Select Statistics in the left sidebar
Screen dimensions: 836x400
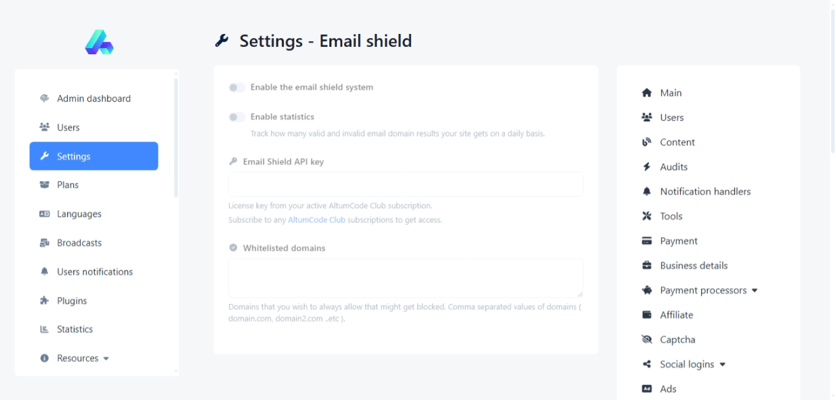coord(75,329)
